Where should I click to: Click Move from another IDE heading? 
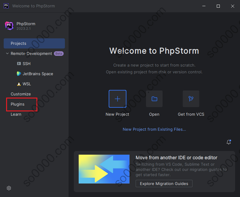pyautogui.click(x=176, y=158)
